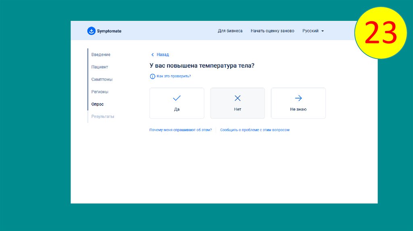Viewport: 413px width, 231px height.
Task: Click the back chevron next to 'Назад'
Action: pyautogui.click(x=152, y=55)
